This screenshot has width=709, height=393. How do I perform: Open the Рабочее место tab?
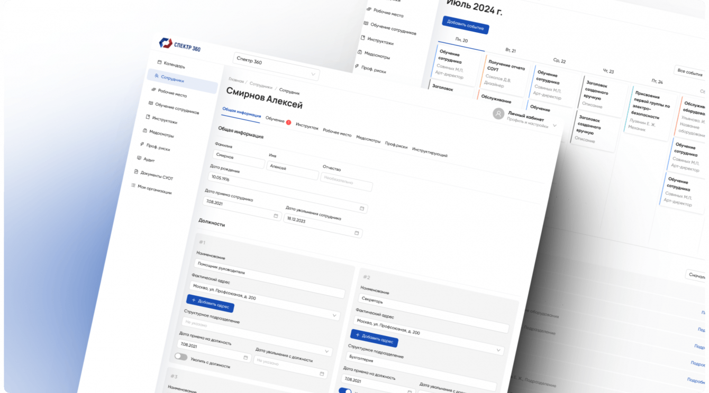[x=337, y=133]
